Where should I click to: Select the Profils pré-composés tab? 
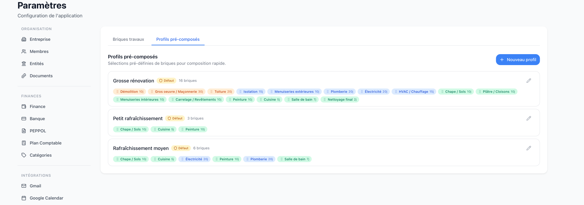178,39
